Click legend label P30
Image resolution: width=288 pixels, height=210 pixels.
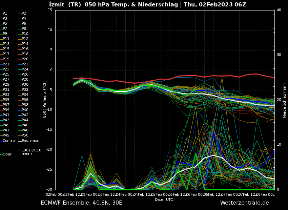25,84
